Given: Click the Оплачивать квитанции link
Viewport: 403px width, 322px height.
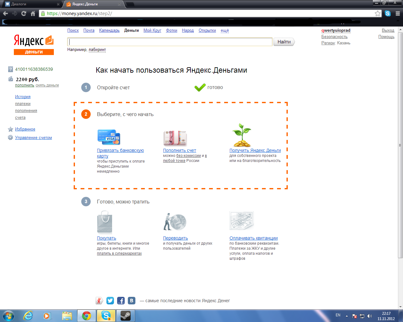Looking at the screenshot, I should [253, 238].
